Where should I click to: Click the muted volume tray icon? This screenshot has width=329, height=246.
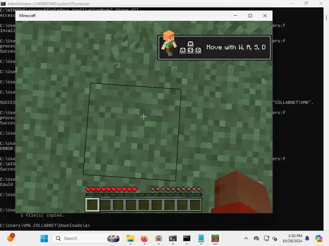coord(275,238)
